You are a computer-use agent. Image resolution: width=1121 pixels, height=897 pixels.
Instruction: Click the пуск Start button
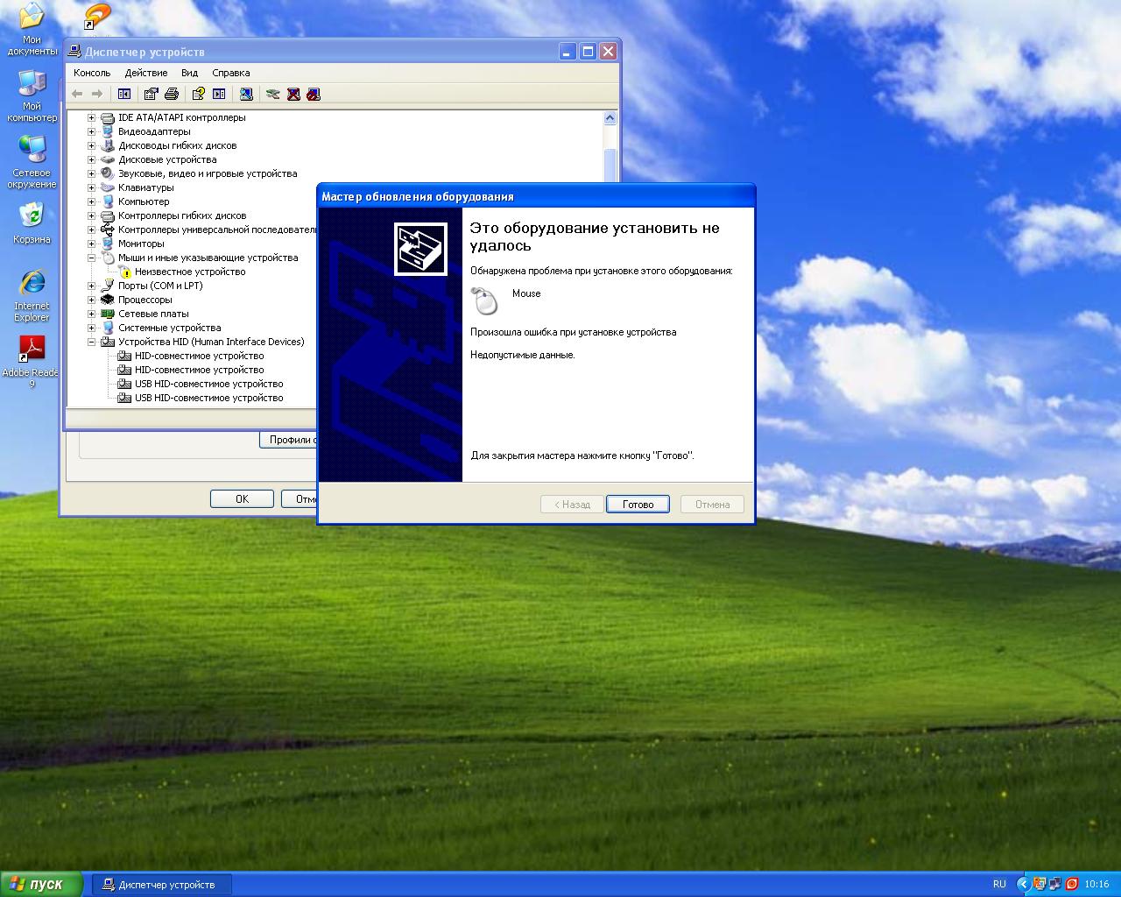pos(41,884)
